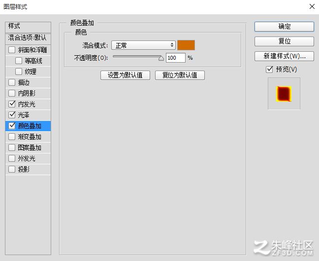
Task: Open the 混合模式 dropdown showing 正常
Action: [x=143, y=45]
